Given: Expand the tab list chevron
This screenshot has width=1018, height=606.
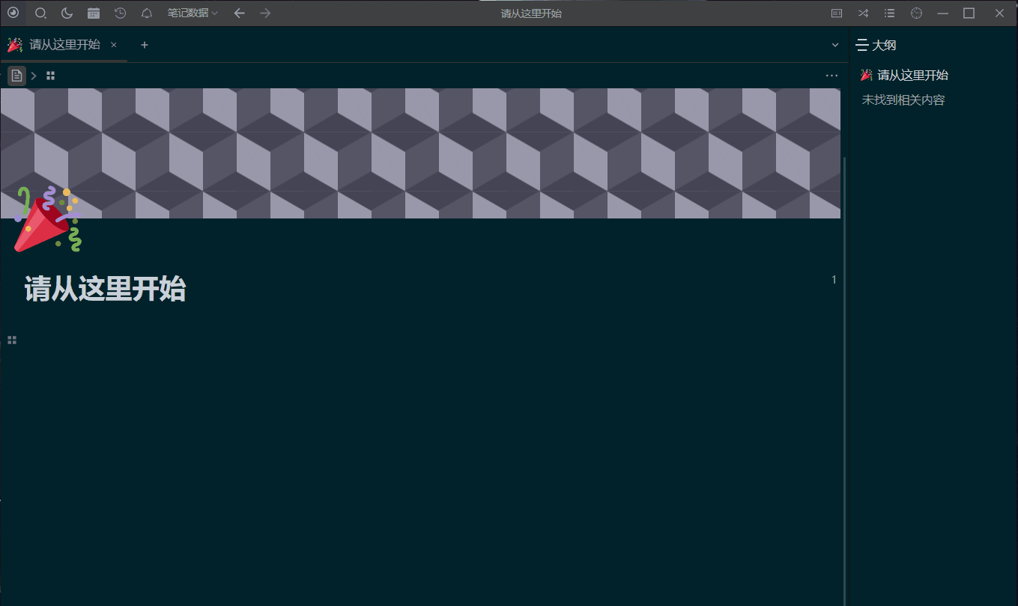Looking at the screenshot, I should pos(835,45).
